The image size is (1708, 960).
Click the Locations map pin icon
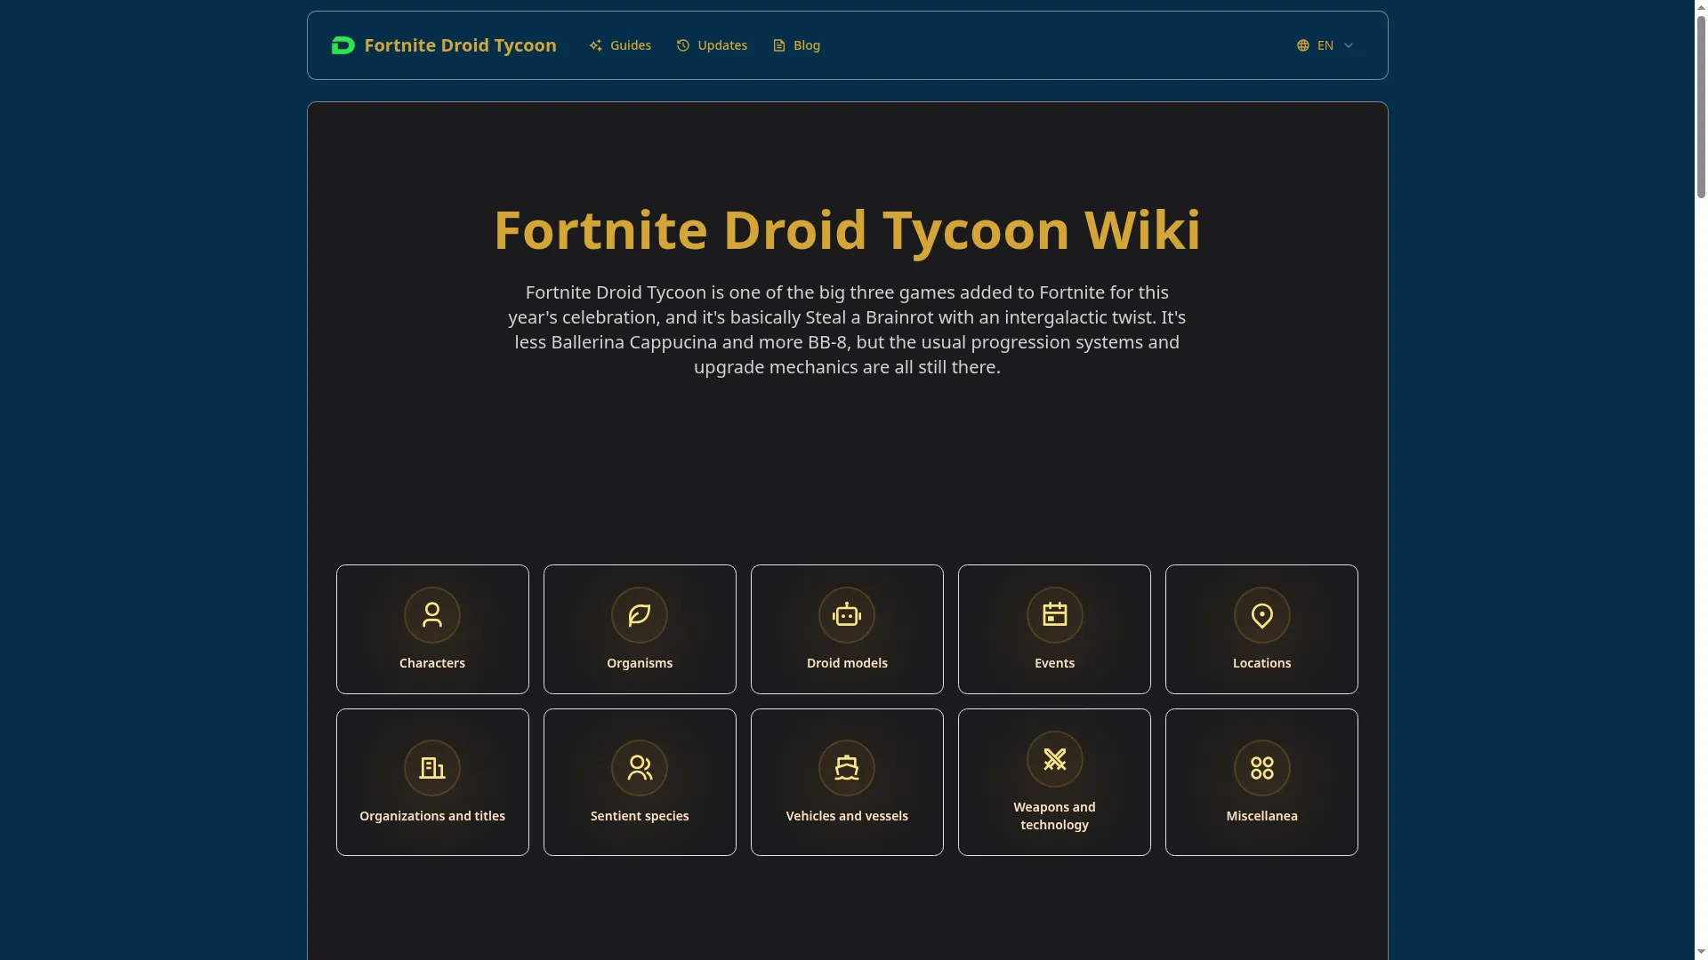(x=1262, y=615)
